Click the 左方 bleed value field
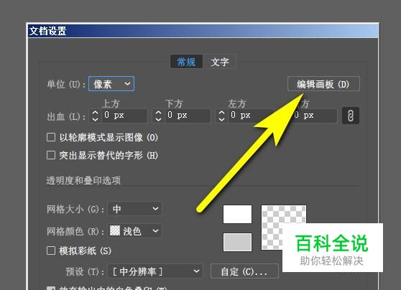The height and width of the screenshot is (290, 401). point(251,116)
